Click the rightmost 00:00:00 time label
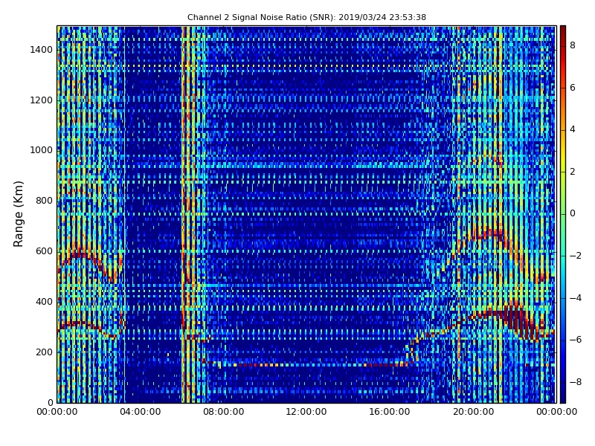This screenshot has height=446, width=595. coord(556,412)
